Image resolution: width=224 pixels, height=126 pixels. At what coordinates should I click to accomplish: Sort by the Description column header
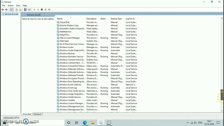point(91,19)
